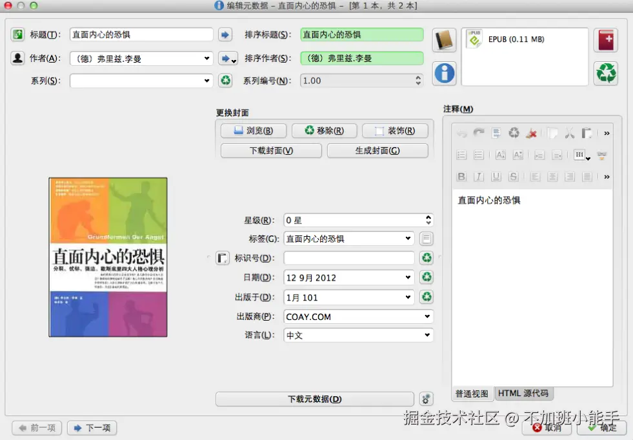The width and height of the screenshot is (633, 440).
Task: Click the 移除 remove cover button
Action: (x=325, y=130)
